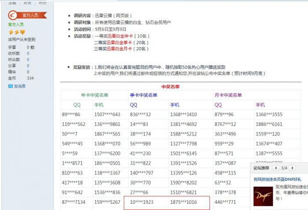The height and width of the screenshot is (210, 308).
Task: Click the 金币 value 334
Action: click(30, 78)
